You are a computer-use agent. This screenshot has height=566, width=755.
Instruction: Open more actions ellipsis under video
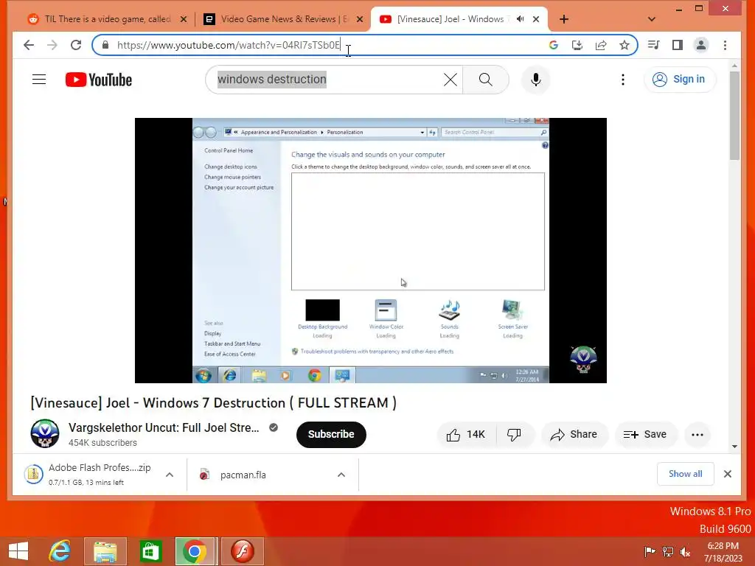697,435
